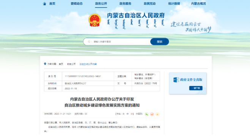250x138 pixels.
Task: Click the 一键下载 download button
Action: pyautogui.click(x=196, y=88)
